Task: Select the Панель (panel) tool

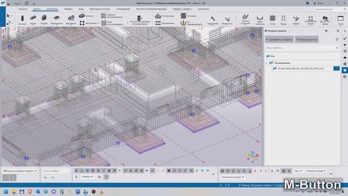Action: click(x=44, y=20)
